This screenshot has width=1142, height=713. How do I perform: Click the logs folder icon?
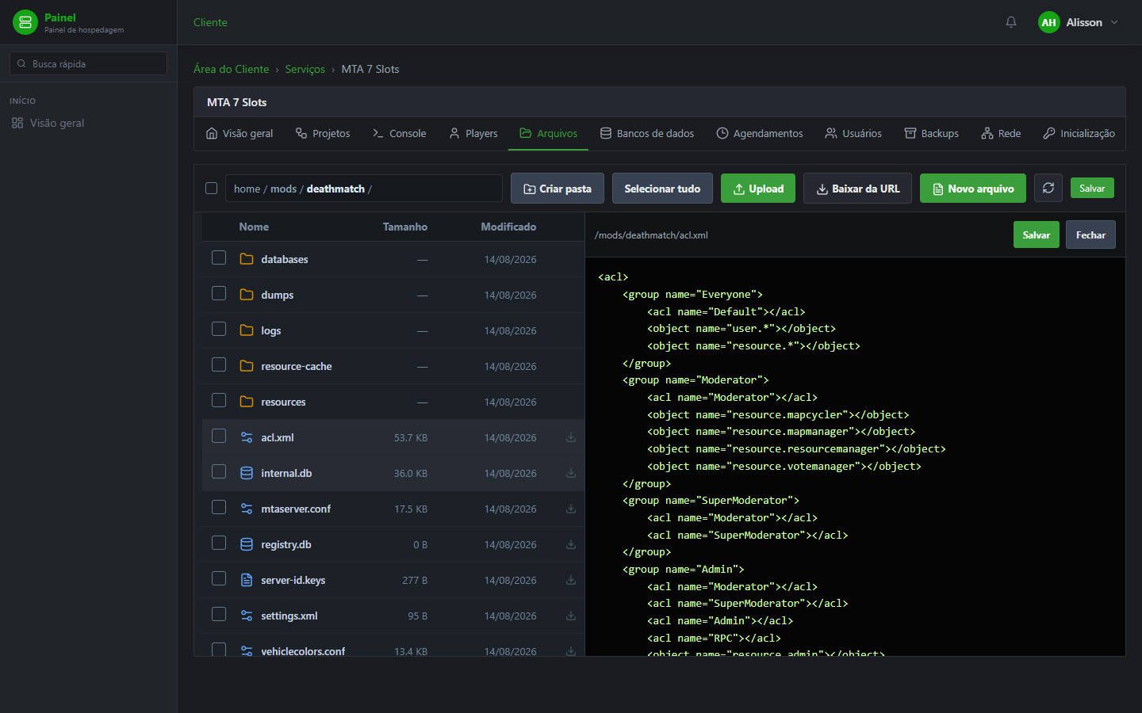[x=247, y=330]
